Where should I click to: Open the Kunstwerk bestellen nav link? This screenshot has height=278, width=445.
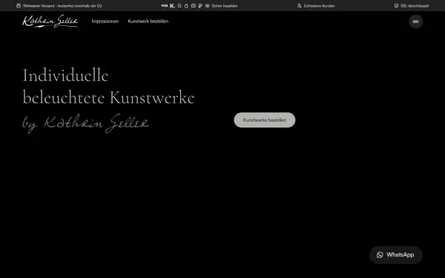[x=148, y=21]
